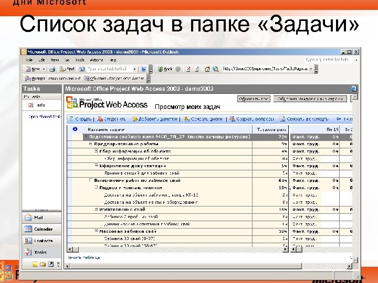Viewport: 378px width, 283px height.
Task: Click the Home page icon
Action: coord(207,69)
